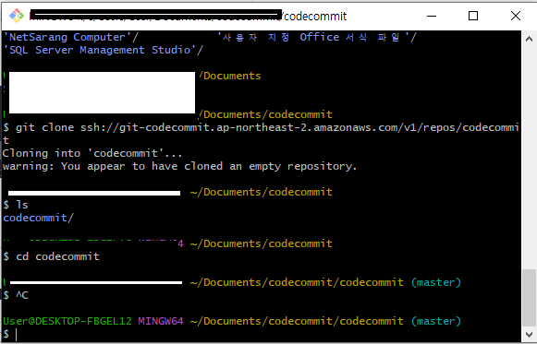Close the Git Bash terminal window
The height and width of the screenshot is (344, 537).
516,16
